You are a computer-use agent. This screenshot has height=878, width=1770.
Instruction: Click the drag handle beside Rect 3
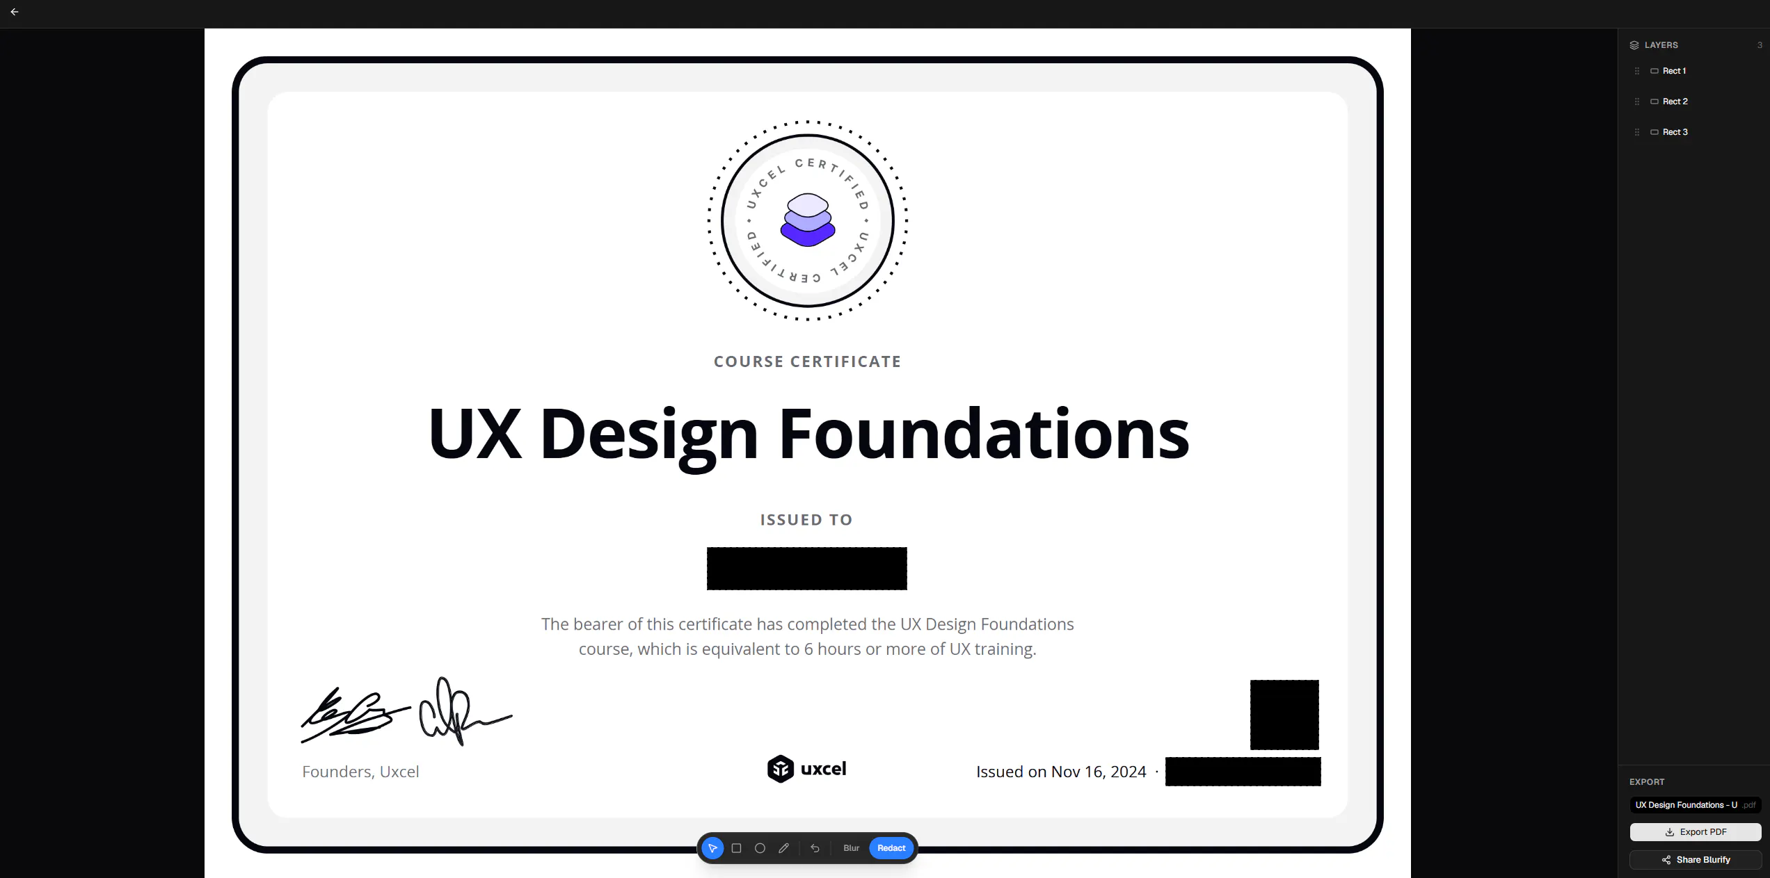(1637, 132)
